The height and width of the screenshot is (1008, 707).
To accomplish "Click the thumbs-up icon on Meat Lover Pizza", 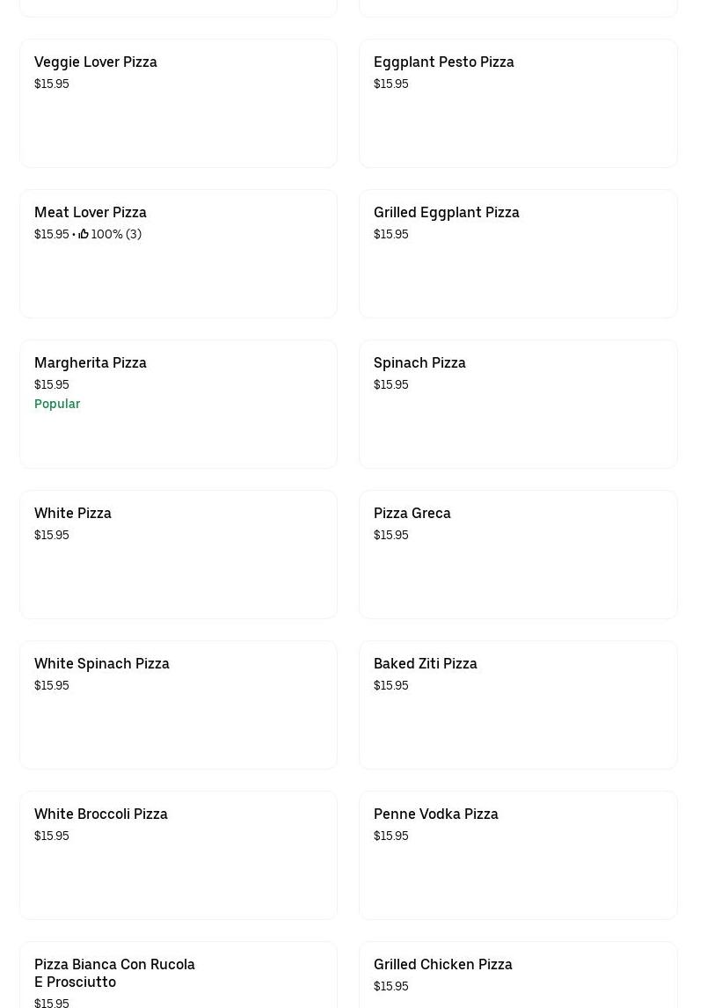I will 84,234.
